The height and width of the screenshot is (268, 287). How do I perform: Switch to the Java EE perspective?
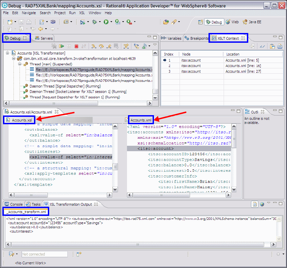(252, 22)
